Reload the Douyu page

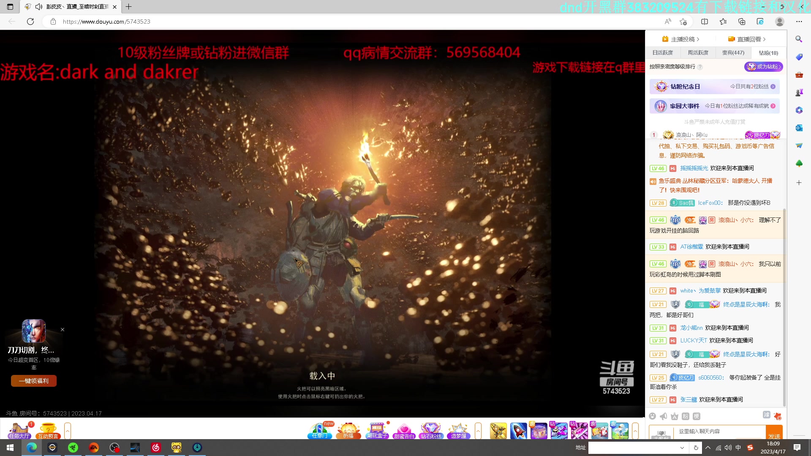coord(30,22)
